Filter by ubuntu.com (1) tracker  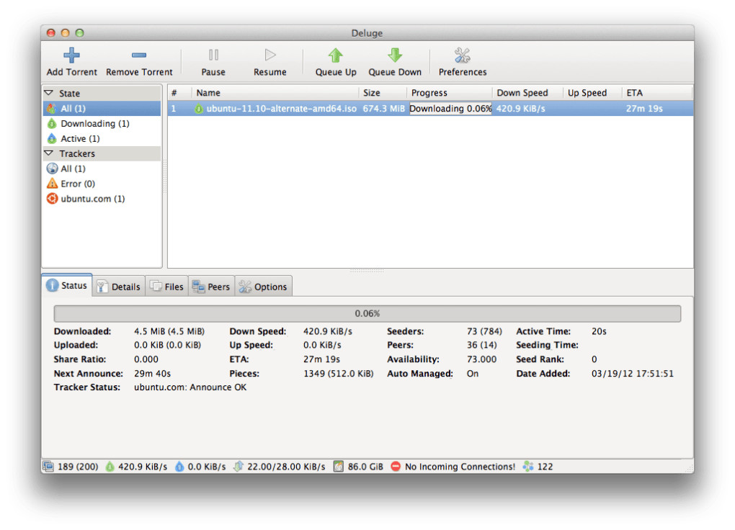pyautogui.click(x=102, y=198)
